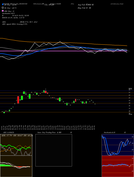Click the 'Avg Vol: 0.003 M' text

(x=85, y=5)
